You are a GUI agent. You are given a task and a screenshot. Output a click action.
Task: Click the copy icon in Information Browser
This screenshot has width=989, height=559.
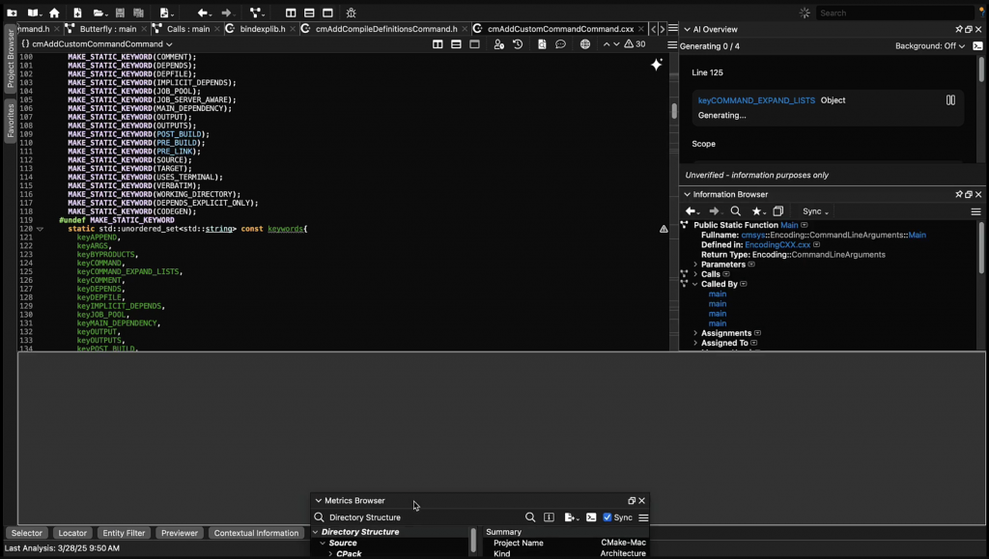click(x=778, y=211)
